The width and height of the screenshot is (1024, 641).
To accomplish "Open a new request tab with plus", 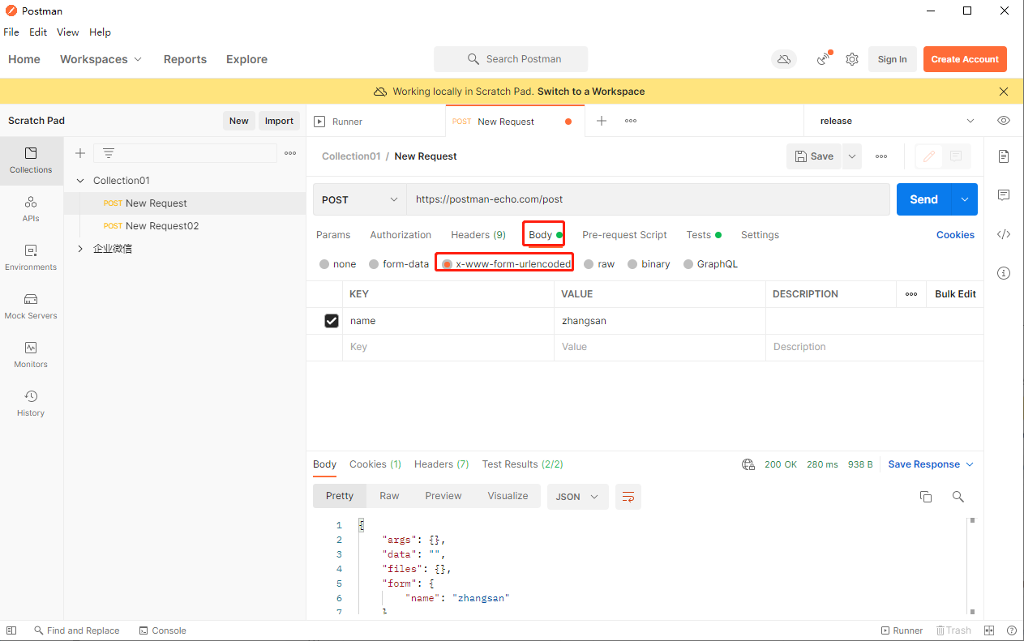I will click(602, 121).
